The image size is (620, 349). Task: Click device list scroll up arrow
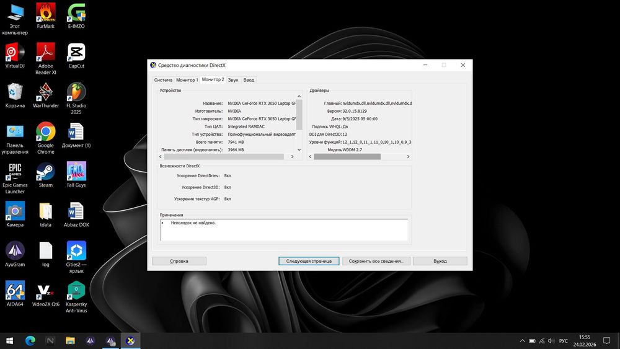[299, 96]
